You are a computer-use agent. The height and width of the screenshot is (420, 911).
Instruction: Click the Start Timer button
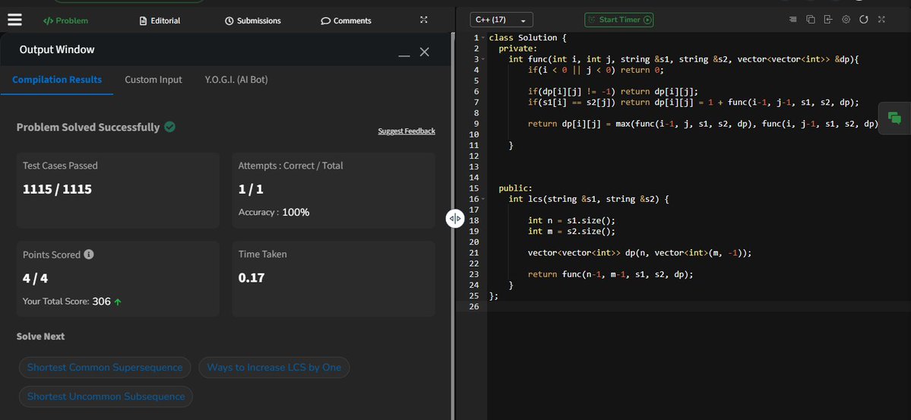pos(618,20)
